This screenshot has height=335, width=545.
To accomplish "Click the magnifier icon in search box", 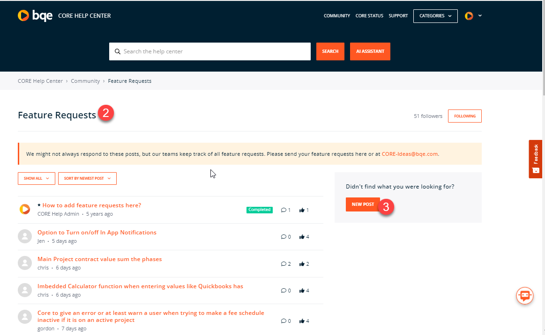I will coord(118,51).
